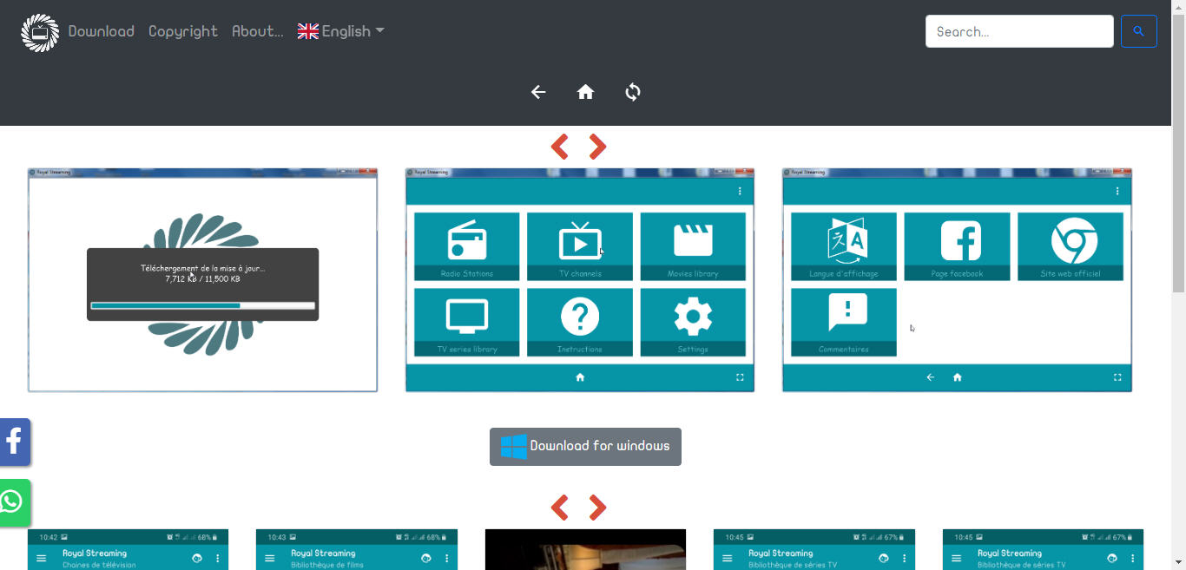Viewport: 1186px width, 570px height.
Task: Click the UK flag icon
Action: click(308, 31)
